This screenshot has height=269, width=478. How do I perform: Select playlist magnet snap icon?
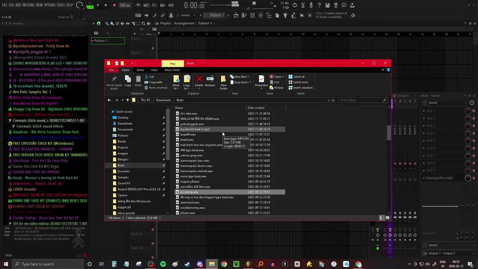point(99,24)
